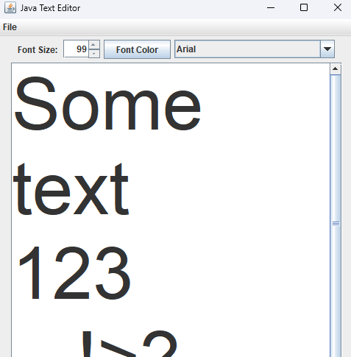Place cursor in the word "text"

(71, 189)
